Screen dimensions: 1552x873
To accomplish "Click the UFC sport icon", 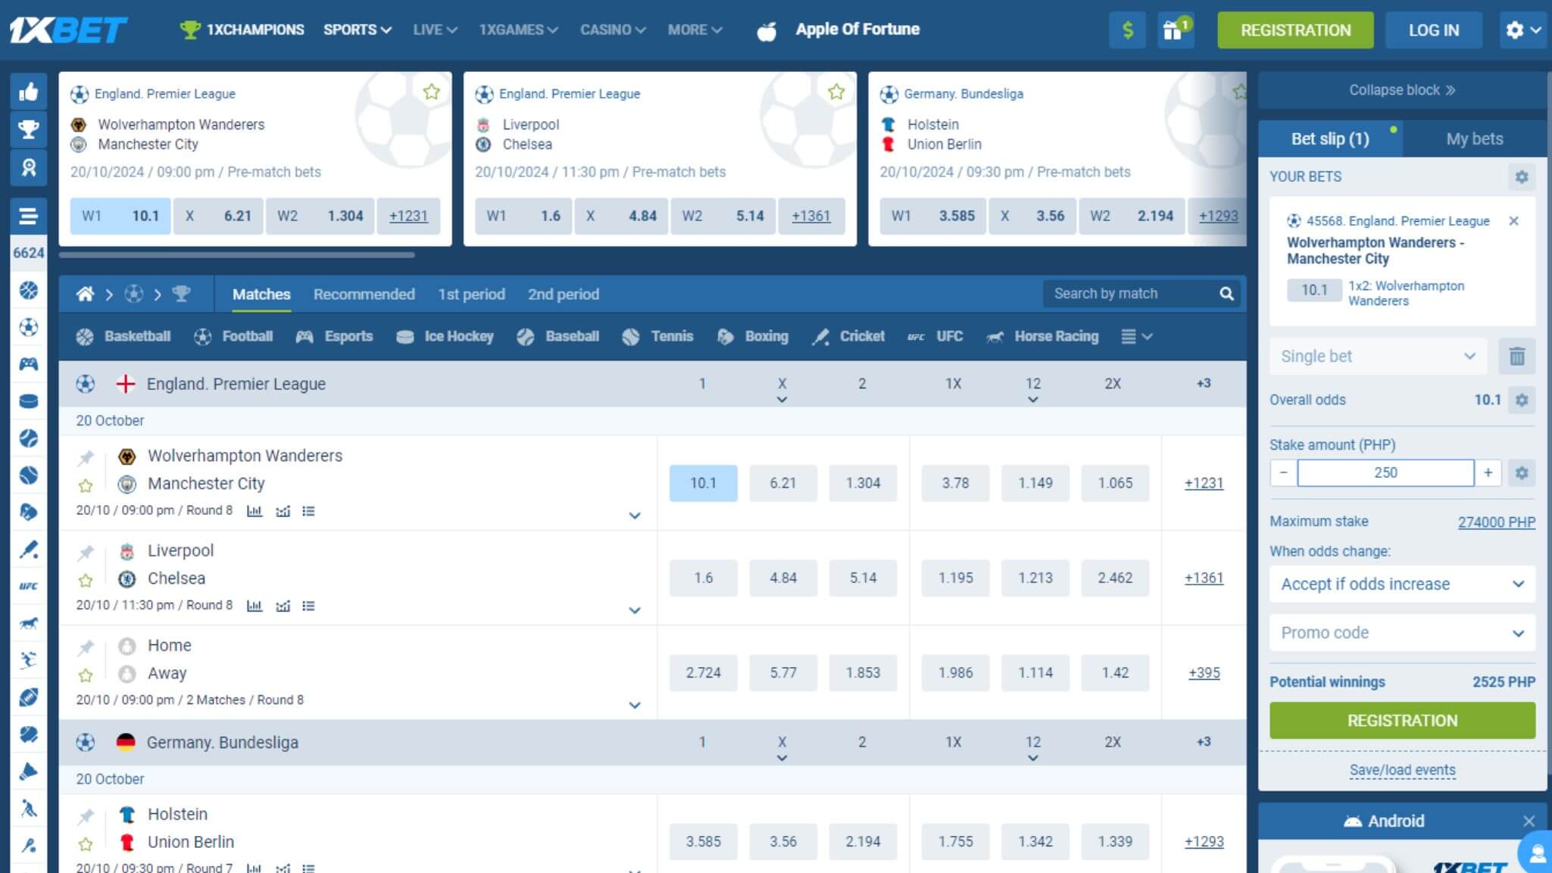I will [x=913, y=337].
